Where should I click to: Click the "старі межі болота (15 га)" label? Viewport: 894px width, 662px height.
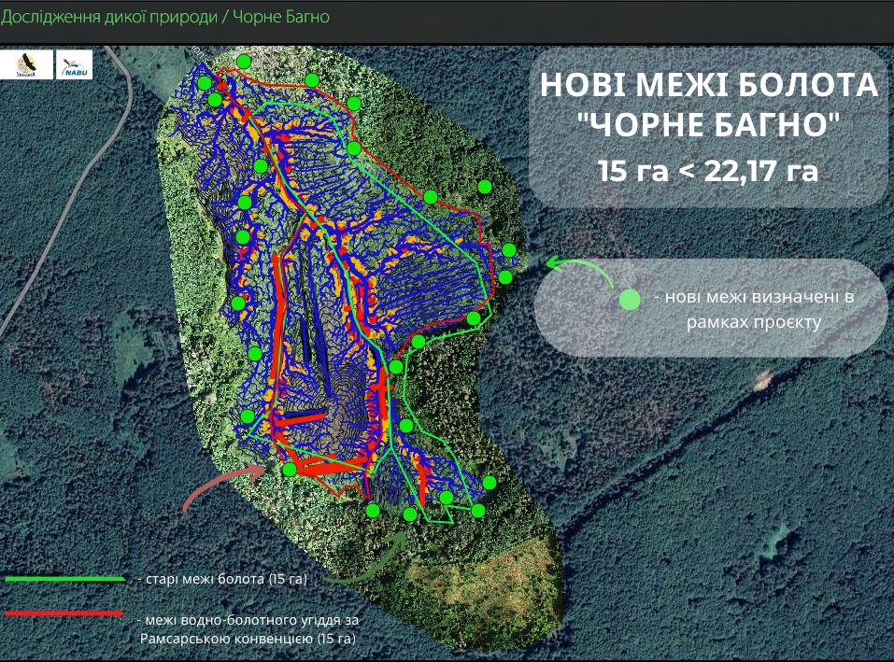[x=221, y=579]
